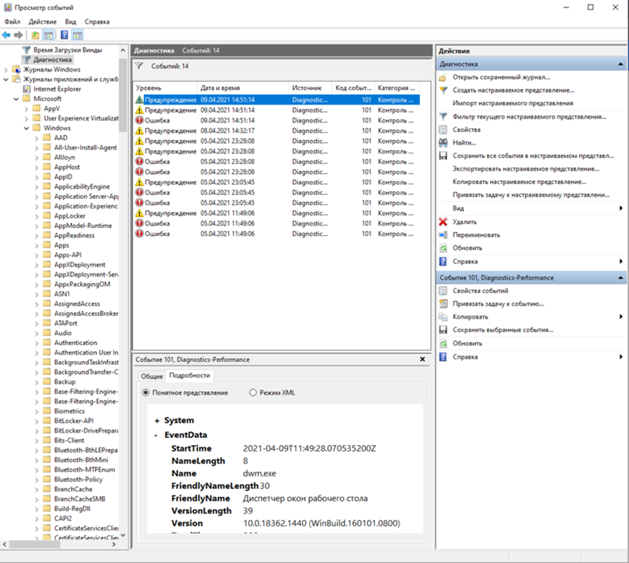Viewport: 629px width, 563px height.
Task: Click the Back arrow toolbar icon
Action: pyautogui.click(x=6, y=35)
